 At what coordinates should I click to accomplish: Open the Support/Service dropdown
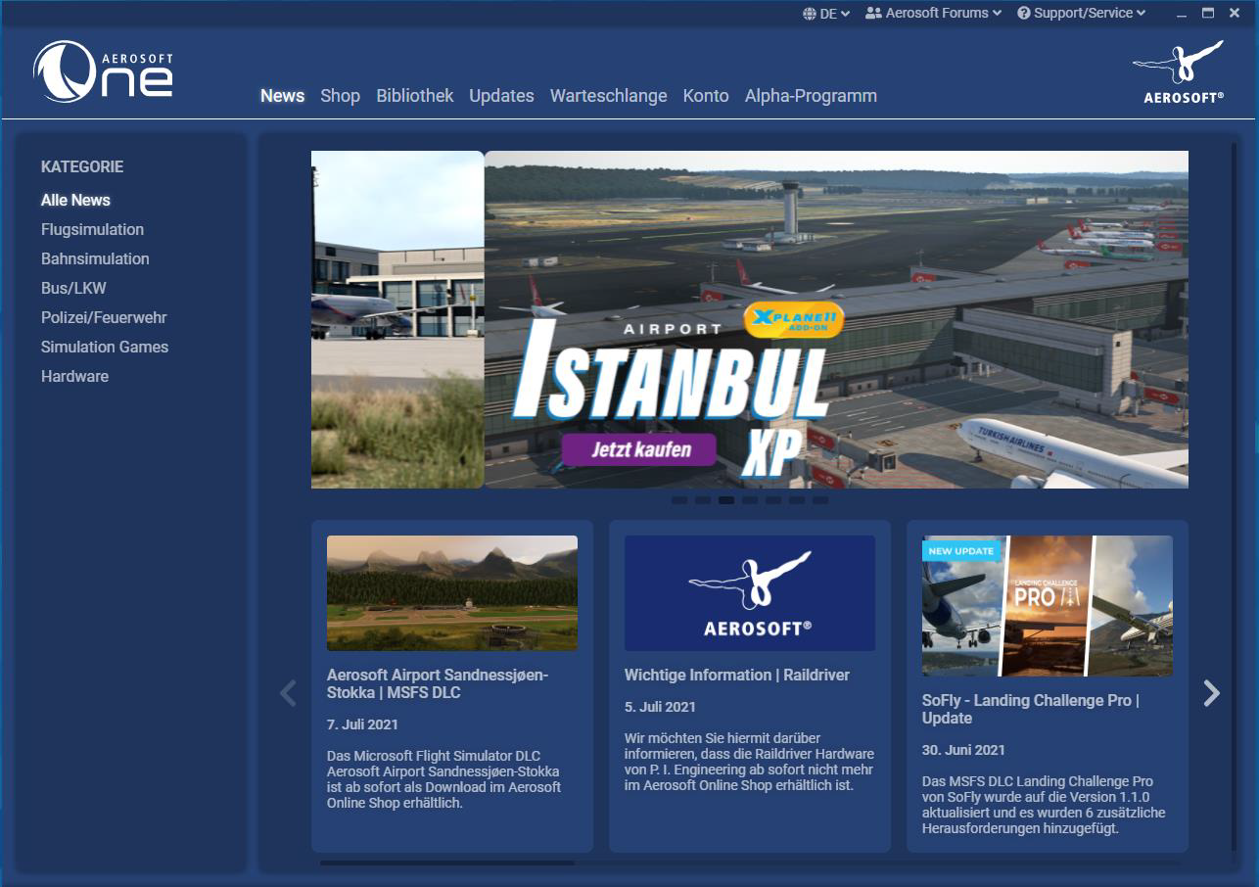click(1080, 13)
